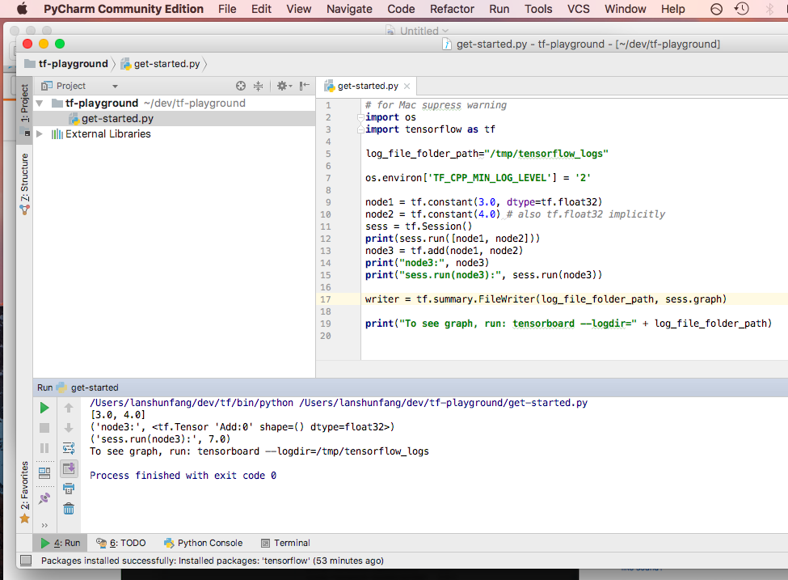This screenshot has width=788, height=580.
Task: Open the Apple menu
Action: pyautogui.click(x=22, y=9)
